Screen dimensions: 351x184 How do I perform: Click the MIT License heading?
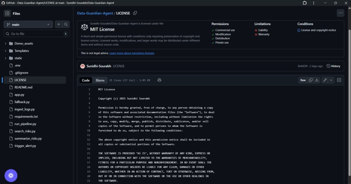102,29
